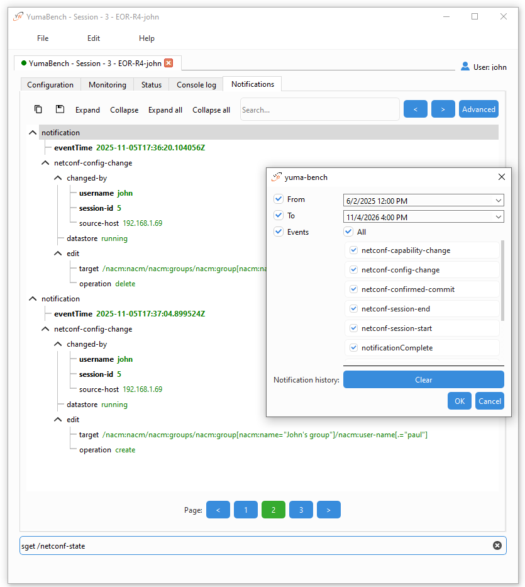
Task: Collapse the first notification tree node
Action: [x=33, y=133]
